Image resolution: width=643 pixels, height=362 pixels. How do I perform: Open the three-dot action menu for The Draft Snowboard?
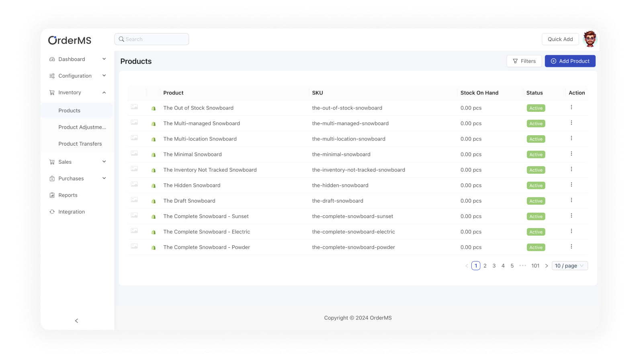571,200
